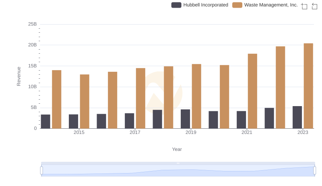The width and height of the screenshot is (322, 186).
Task: Select the 2023 Waste Management bar
Action: click(x=308, y=86)
